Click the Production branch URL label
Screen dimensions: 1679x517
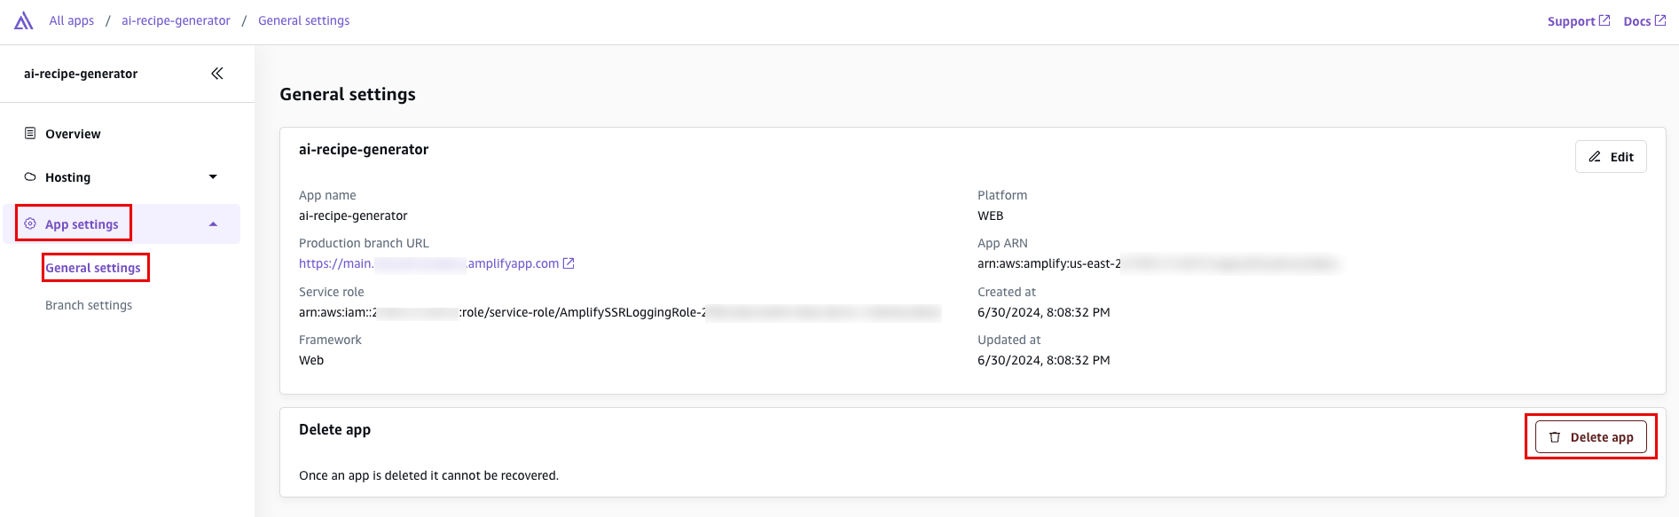364,243
